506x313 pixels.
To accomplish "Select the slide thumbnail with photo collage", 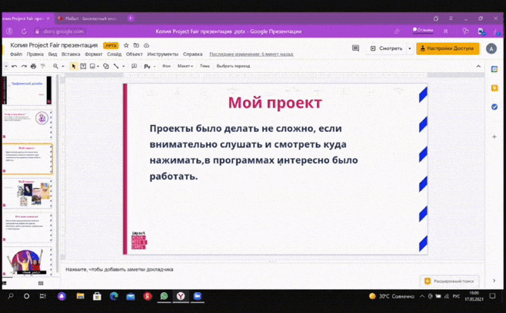I will [27, 192].
